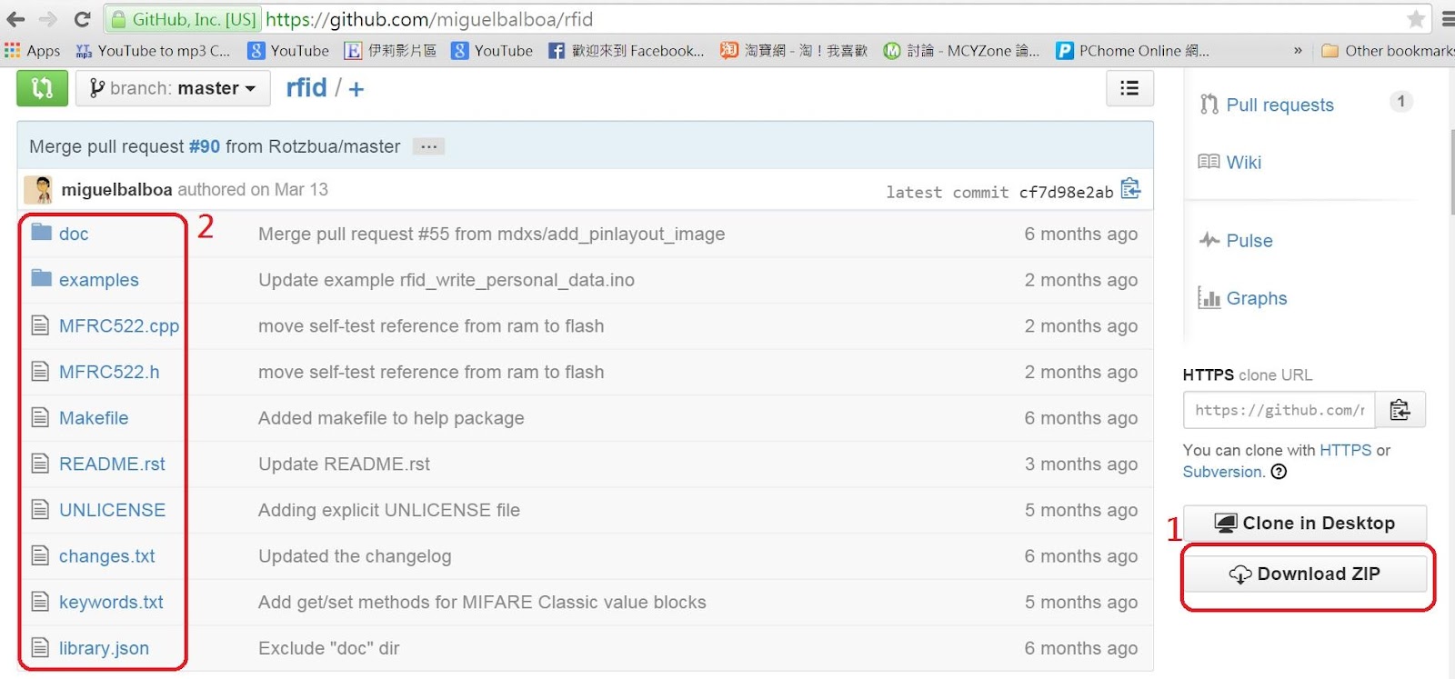
Task: Open the 'Merge pull request #55' commit message
Action: pos(491,234)
